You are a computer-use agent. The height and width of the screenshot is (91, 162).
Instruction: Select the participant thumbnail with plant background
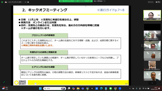click(152, 35)
